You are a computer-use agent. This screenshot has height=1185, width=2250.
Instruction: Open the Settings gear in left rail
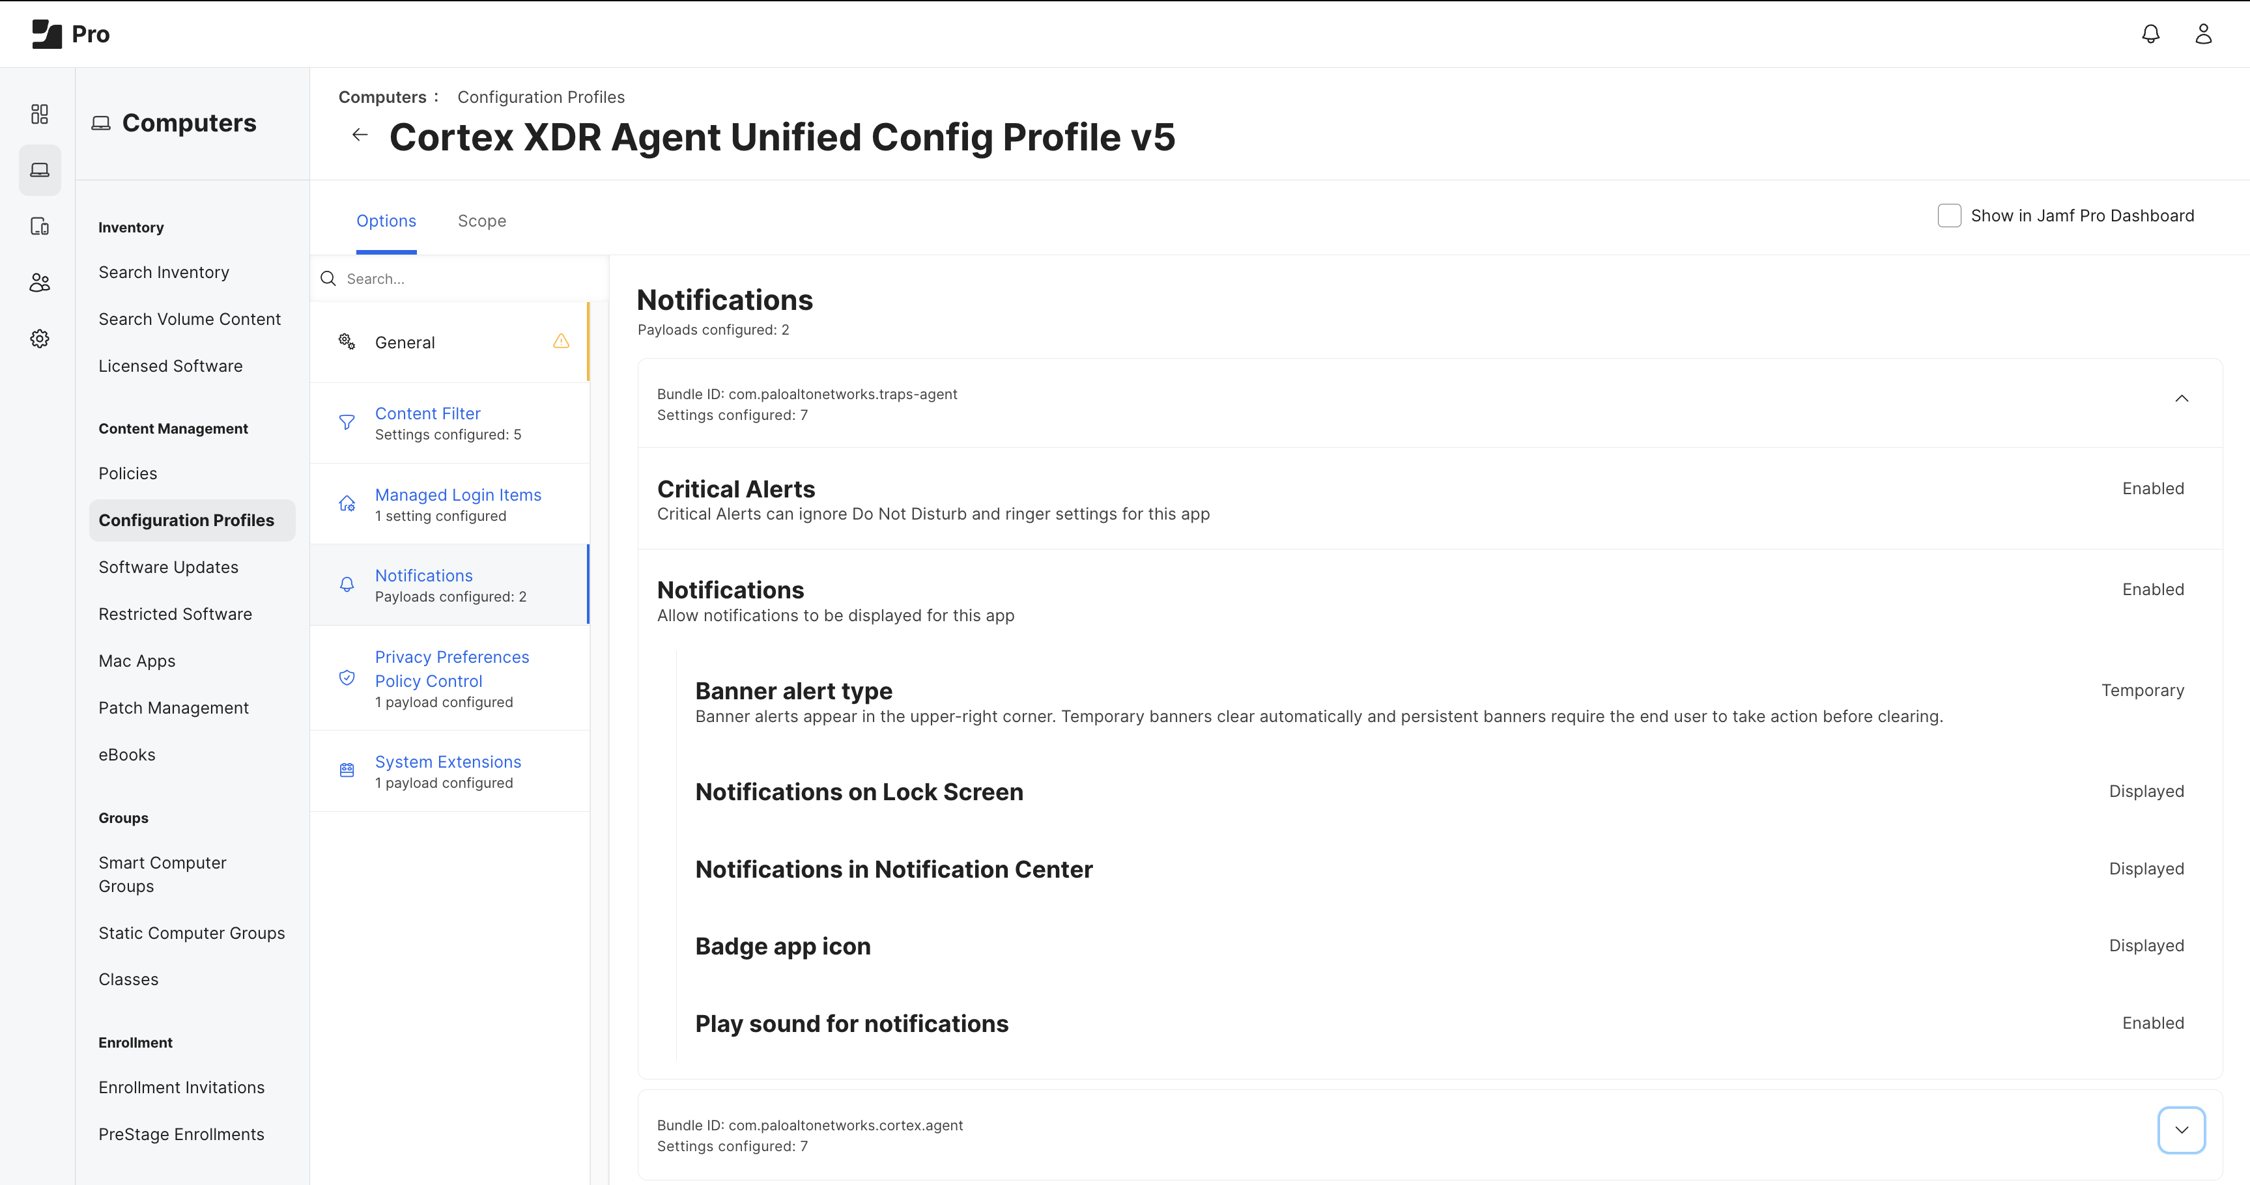39,339
